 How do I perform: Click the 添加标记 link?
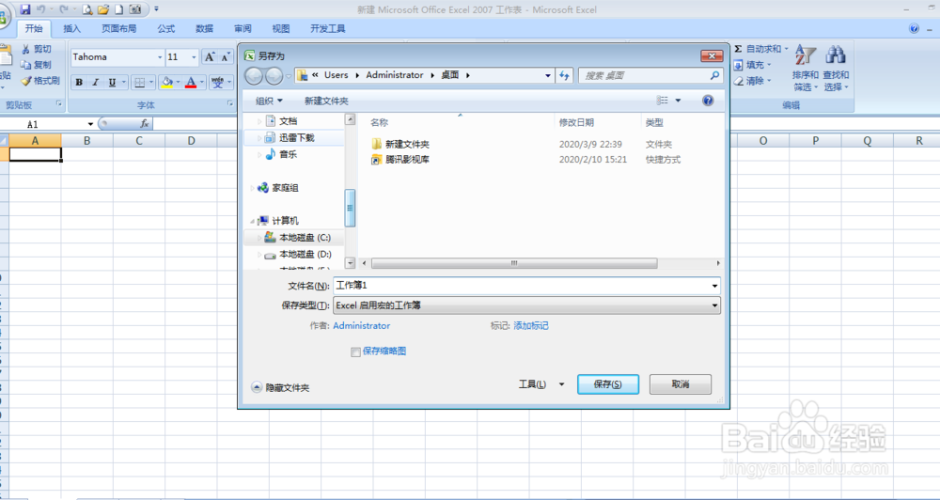pos(531,325)
